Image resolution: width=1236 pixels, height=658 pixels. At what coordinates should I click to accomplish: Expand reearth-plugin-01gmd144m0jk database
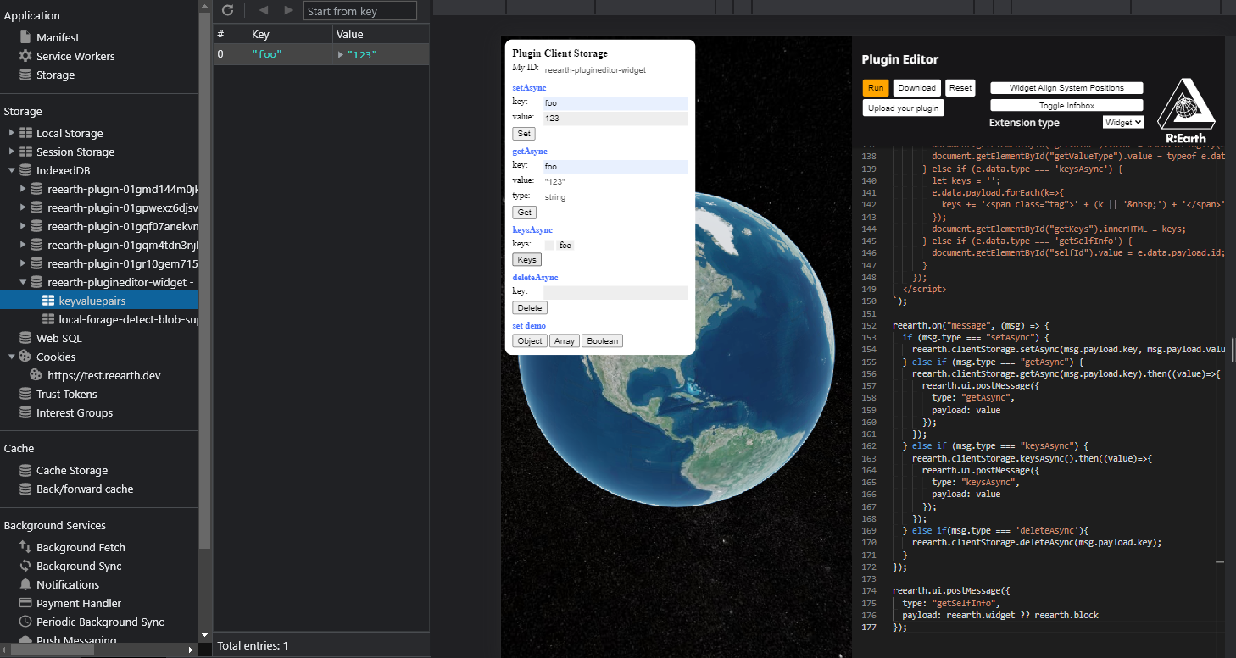click(23, 189)
